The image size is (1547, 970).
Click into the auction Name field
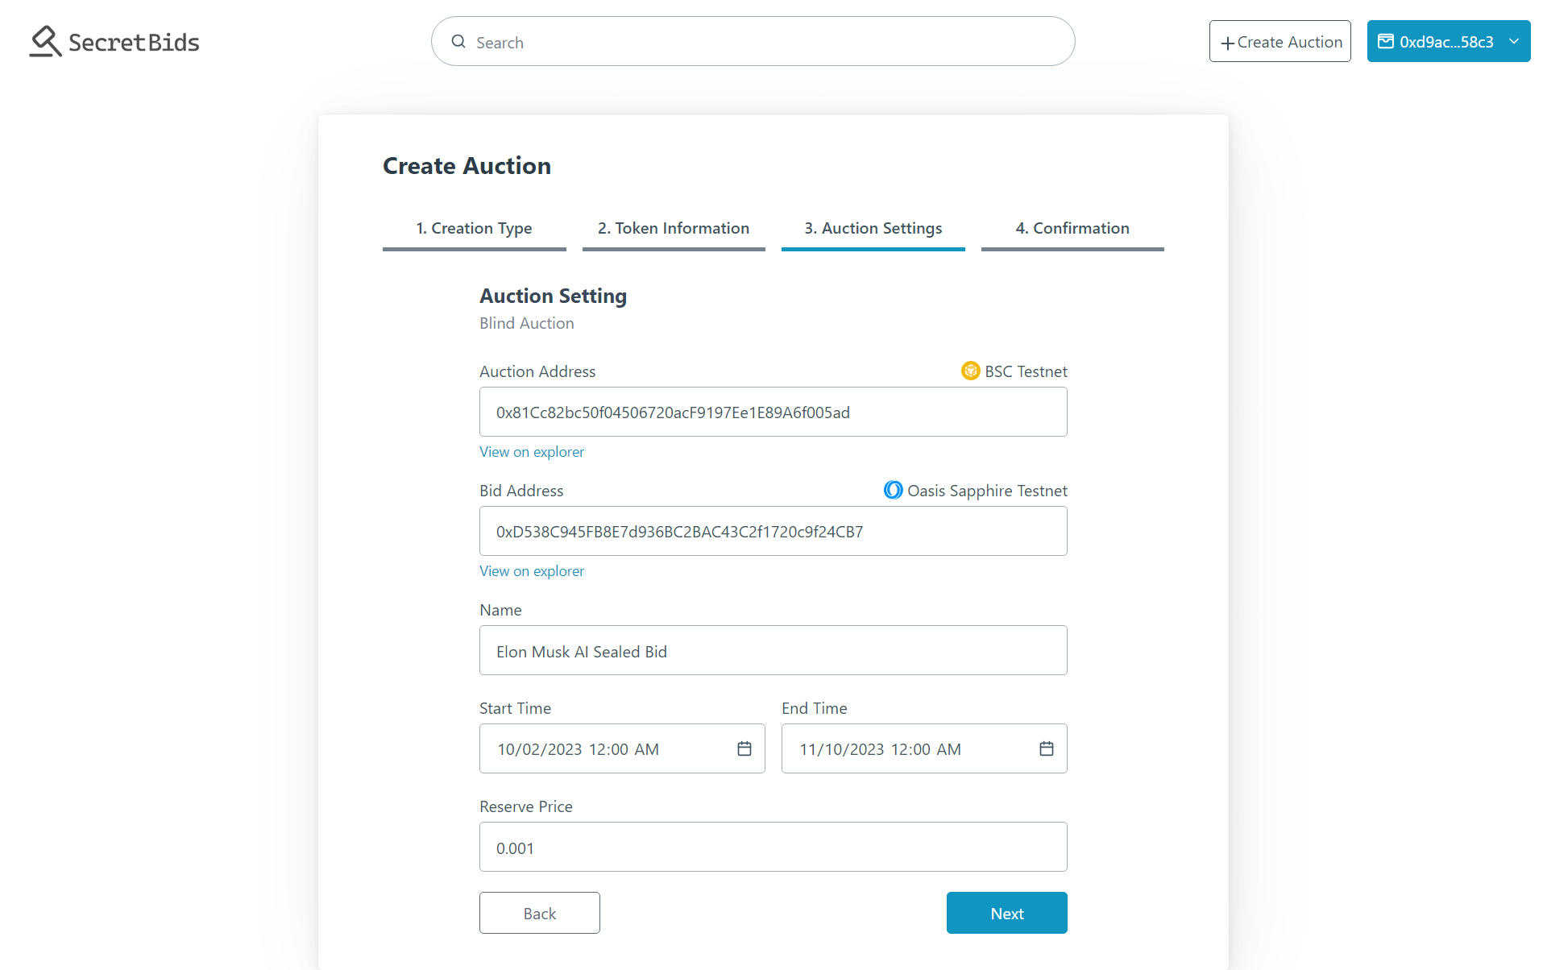[x=773, y=650]
